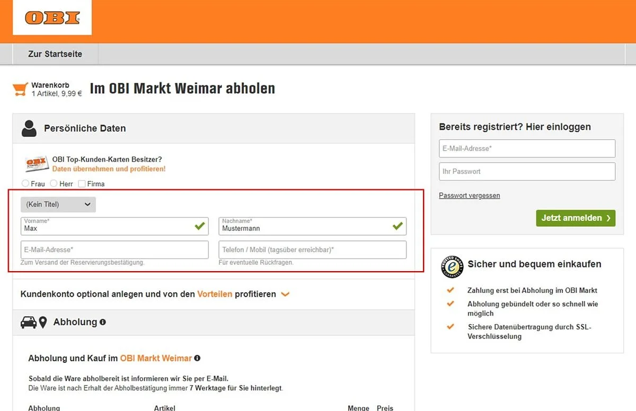Click 'Zum Versand der Reservierungsbestätigung.' hint
Image resolution: width=636 pixels, height=411 pixels.
click(83, 263)
